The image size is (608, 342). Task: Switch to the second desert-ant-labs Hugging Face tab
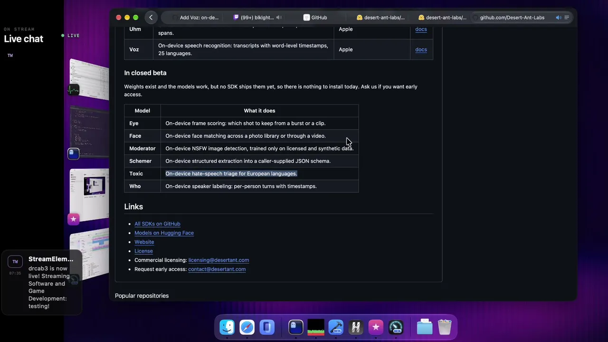442,18
